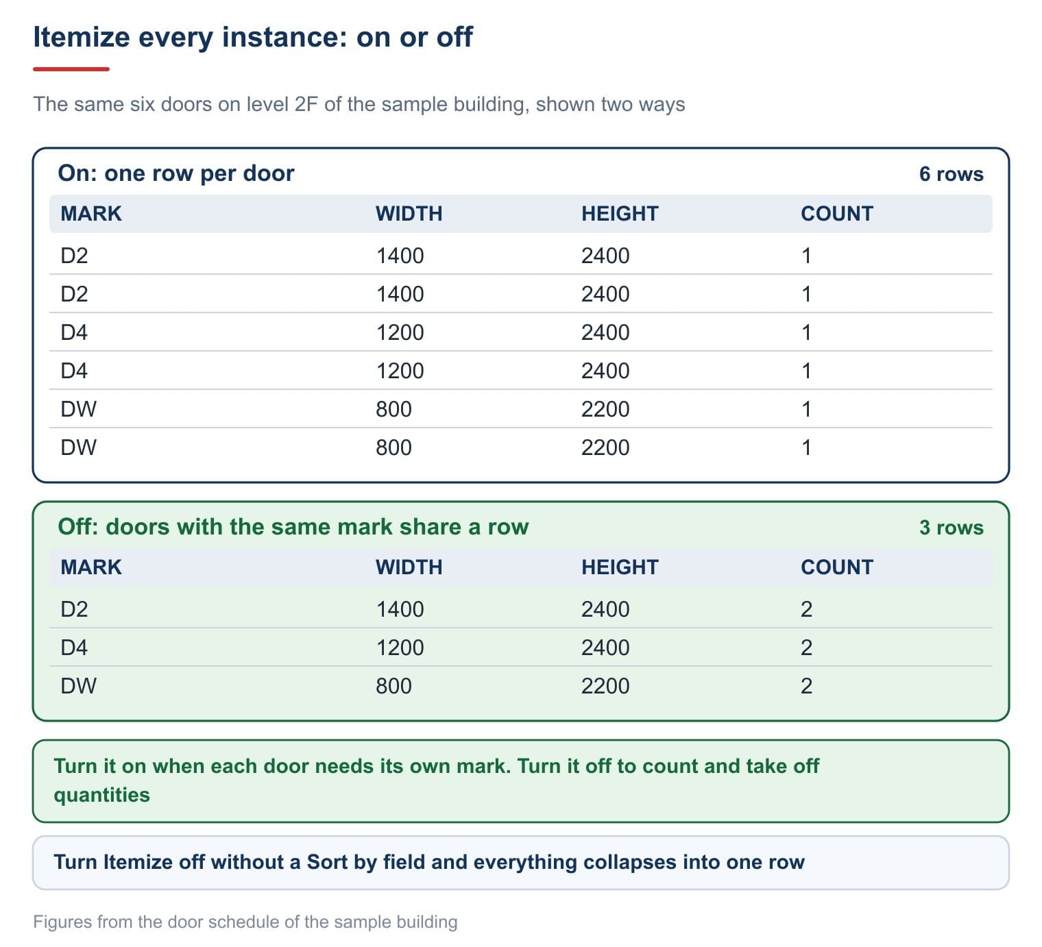This screenshot has height=947, width=1042.
Task: Select WIDTH header in the Off table
Action: click(409, 567)
